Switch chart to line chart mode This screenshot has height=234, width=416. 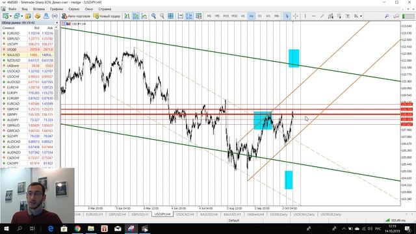[x=144, y=16]
